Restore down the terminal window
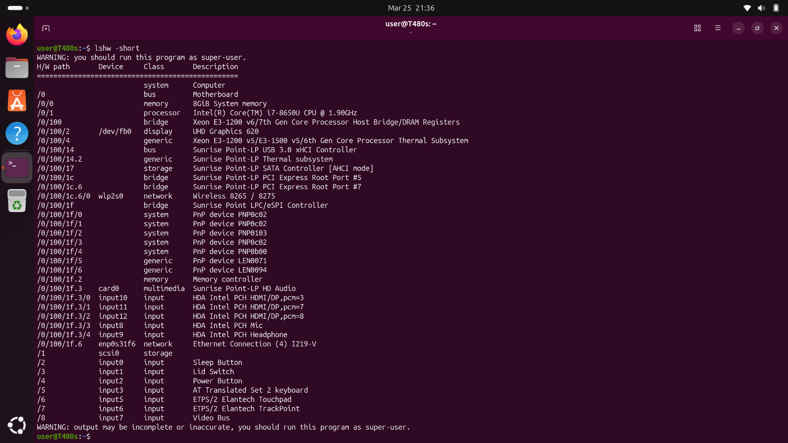The image size is (788, 443). point(757,28)
